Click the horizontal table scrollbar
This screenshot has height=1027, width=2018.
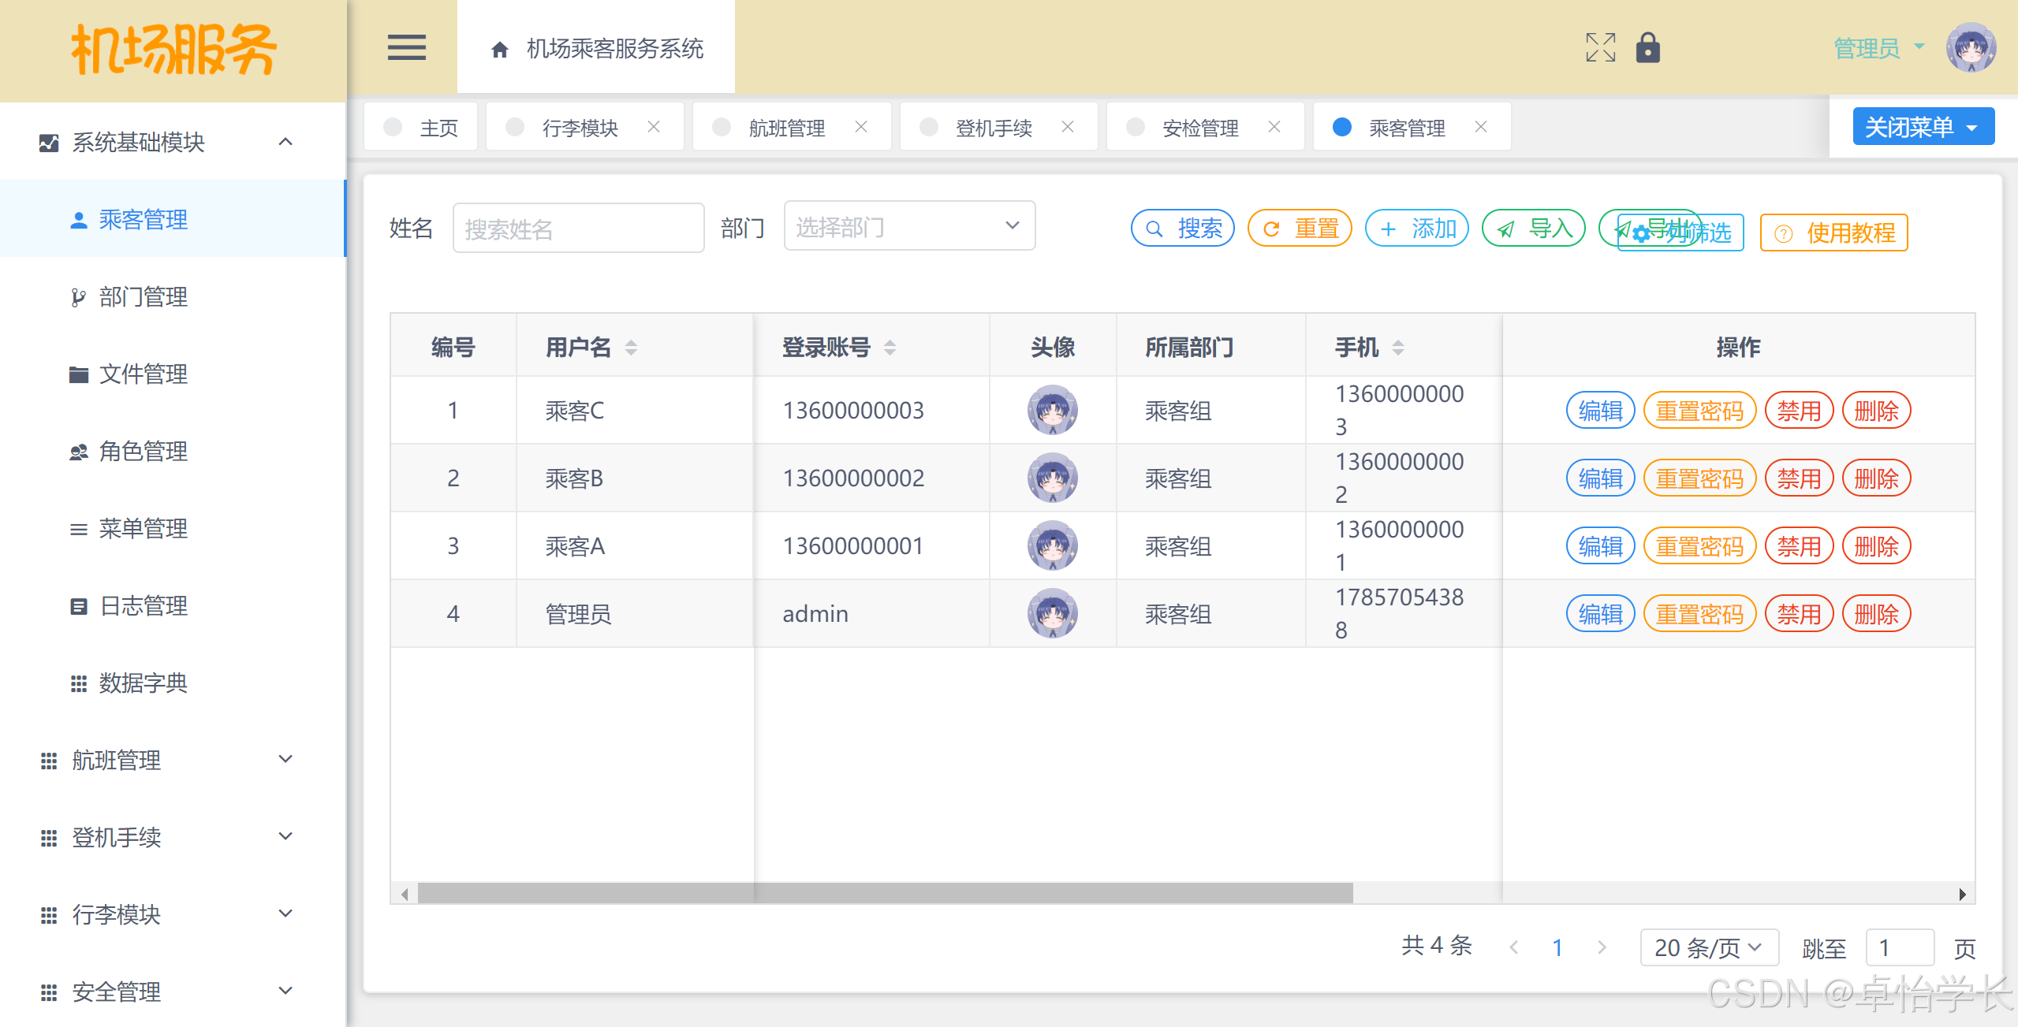pos(885,894)
